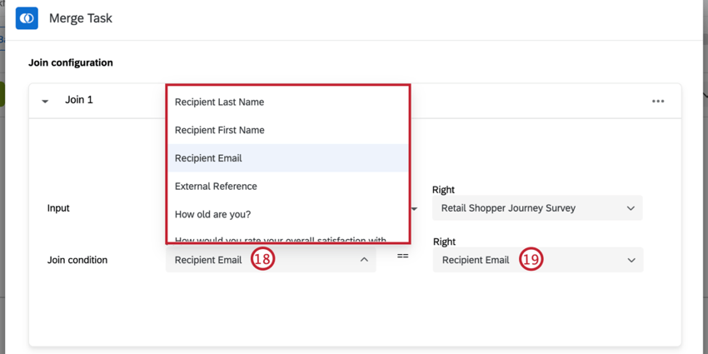
Task: Click the up chevron on left join condition
Action: (x=364, y=260)
